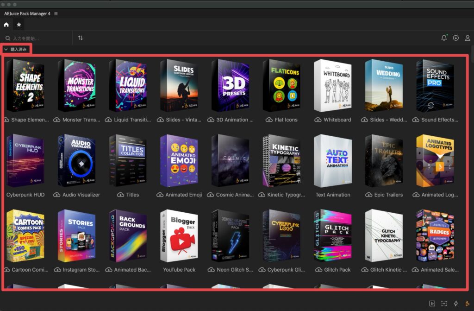Image resolution: width=474 pixels, height=311 pixels.
Task: Click the cloud icon next to Epic Trailers
Action: [369, 195]
